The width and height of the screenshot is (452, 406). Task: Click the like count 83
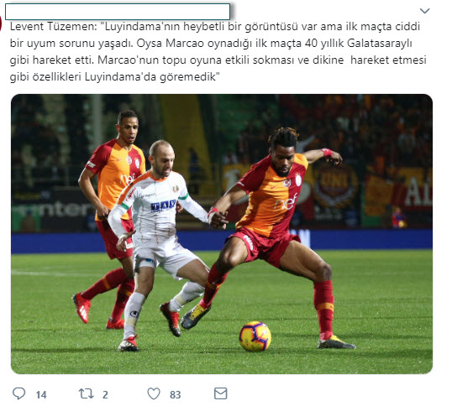(x=175, y=394)
